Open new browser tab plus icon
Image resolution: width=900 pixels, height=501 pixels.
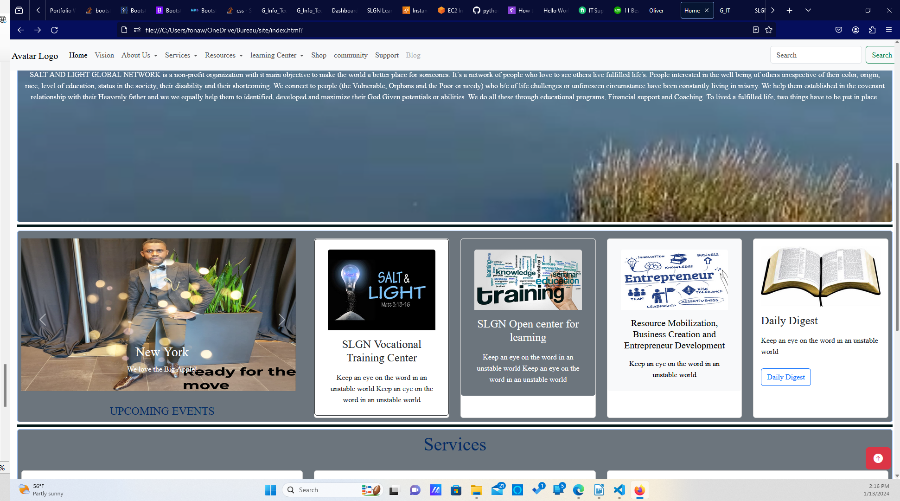tap(789, 10)
